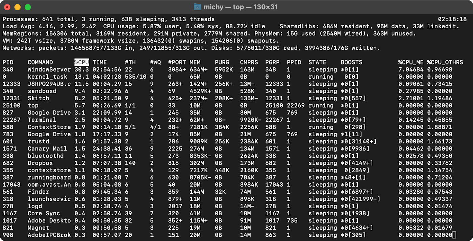The image size is (473, 241).
Task: Click the trustd process name
Action: [x=39, y=141]
